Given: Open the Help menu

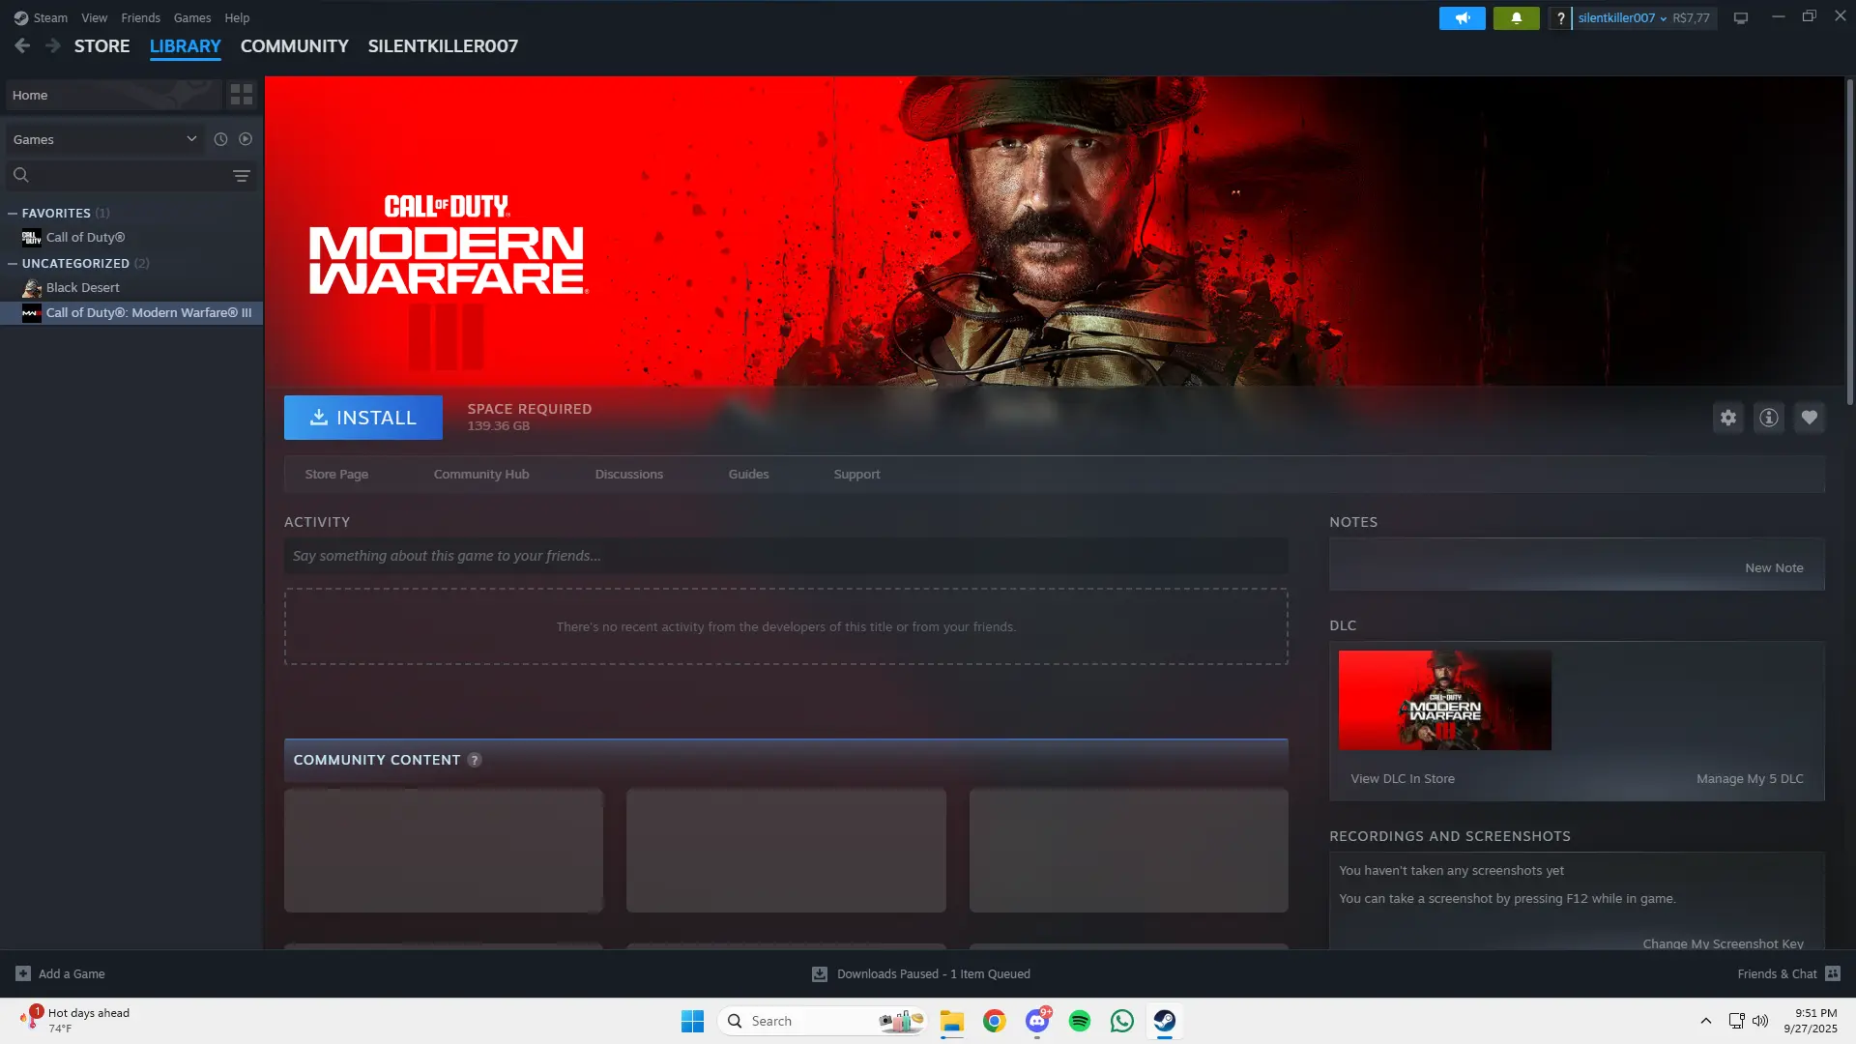Looking at the screenshot, I should (x=237, y=17).
